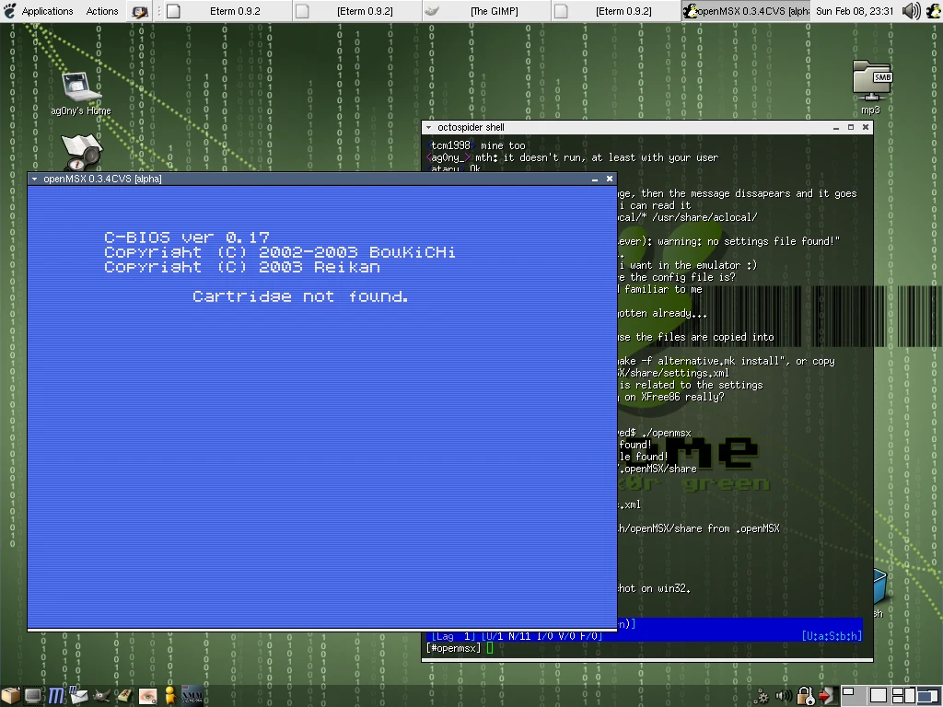Open the monitor terminal launcher in bottom panel
Image resolution: width=943 pixels, height=707 pixels.
pyautogui.click(x=33, y=696)
